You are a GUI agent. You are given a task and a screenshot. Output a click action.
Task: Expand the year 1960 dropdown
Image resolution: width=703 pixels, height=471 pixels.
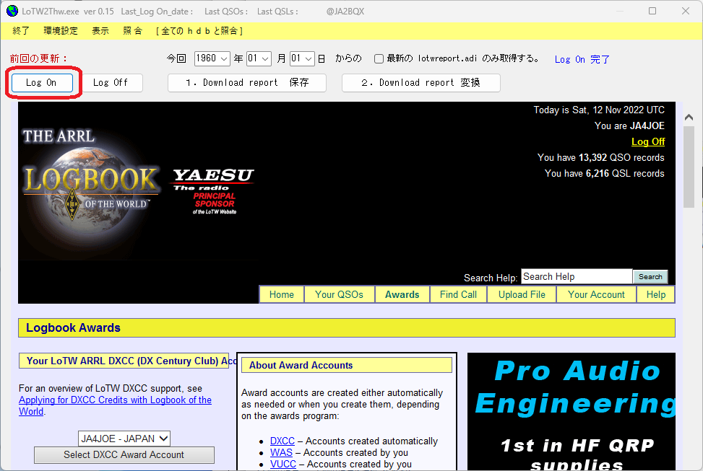pos(212,58)
